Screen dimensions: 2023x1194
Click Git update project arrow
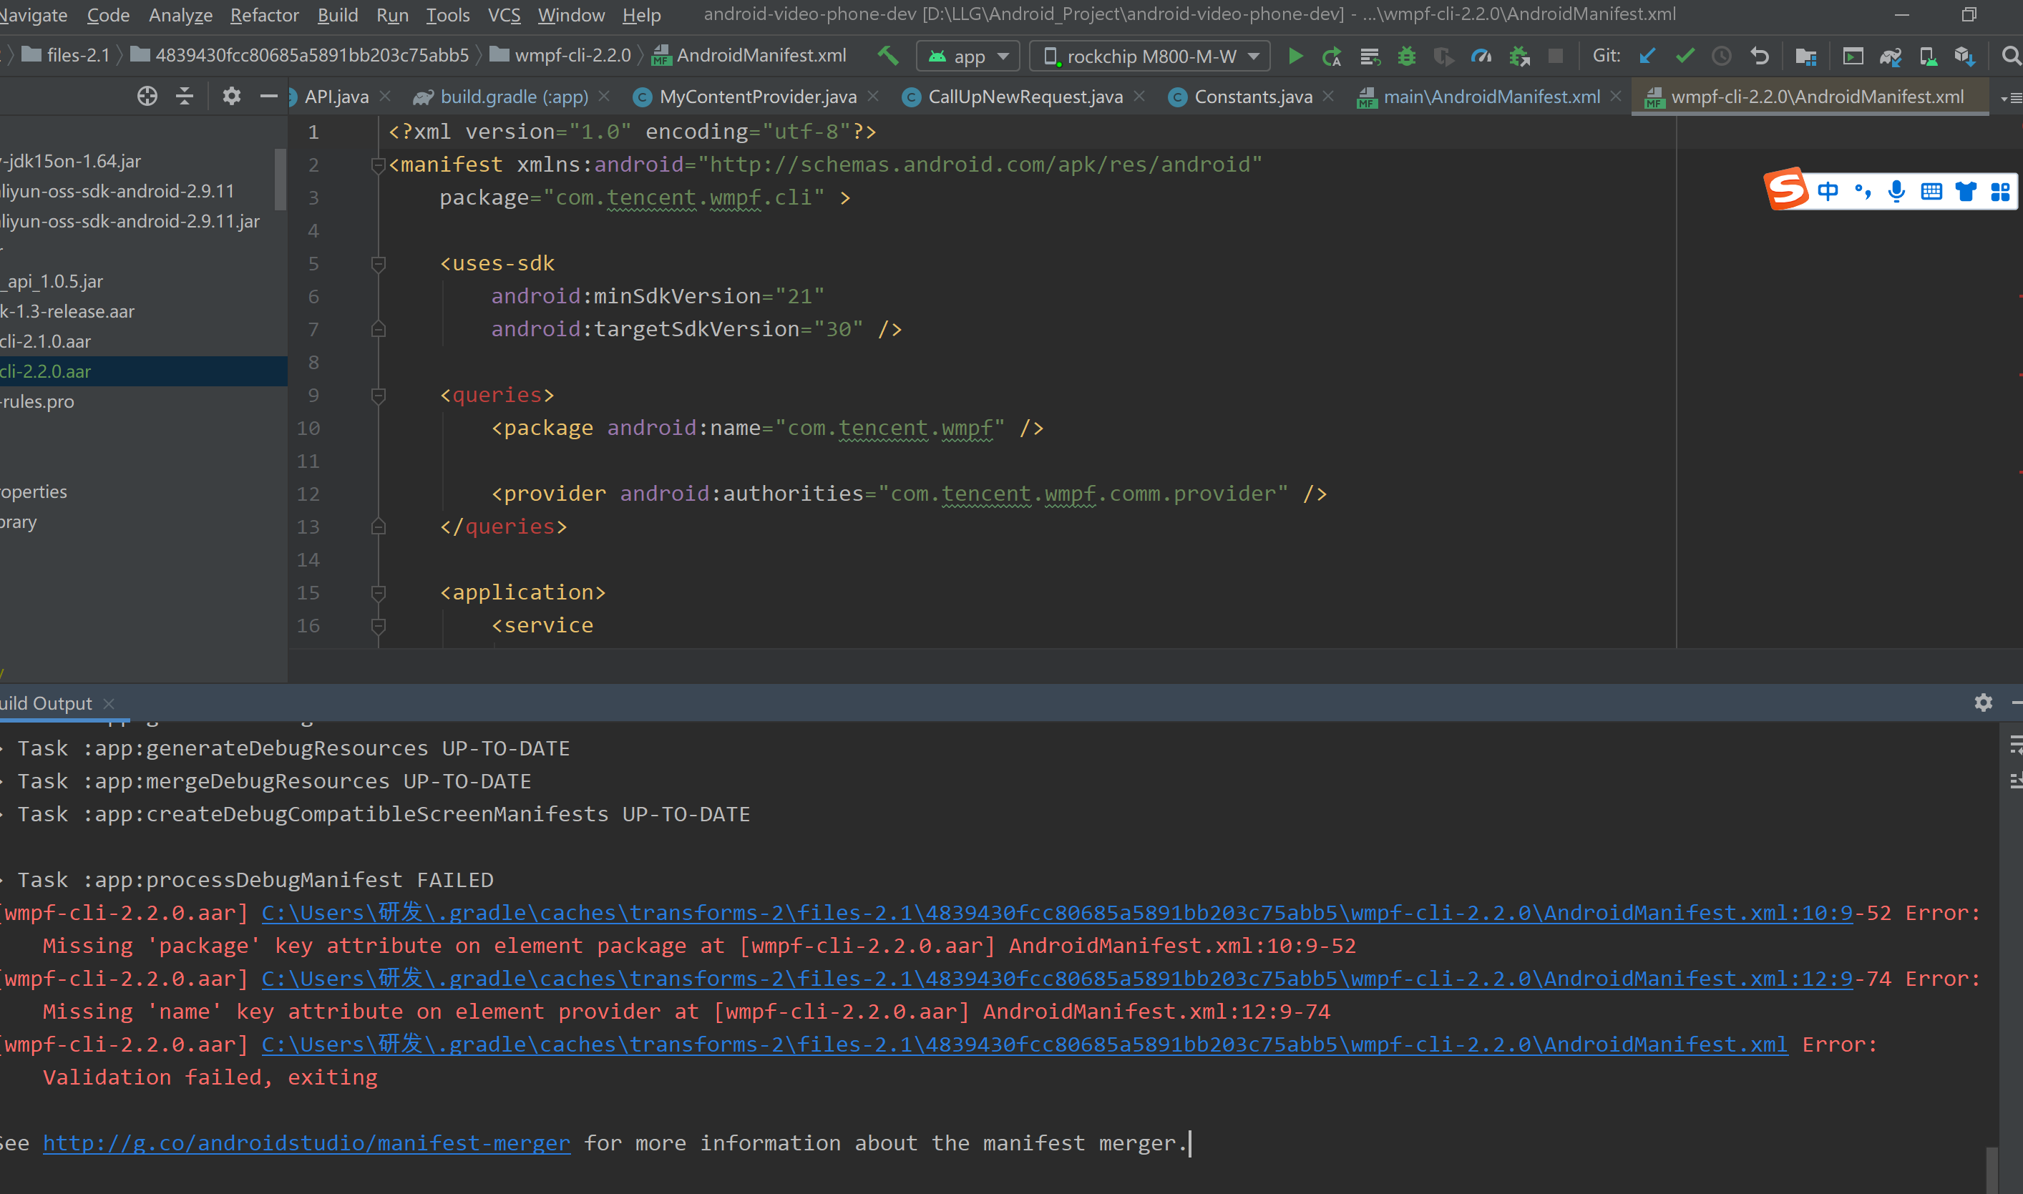pos(1647,56)
